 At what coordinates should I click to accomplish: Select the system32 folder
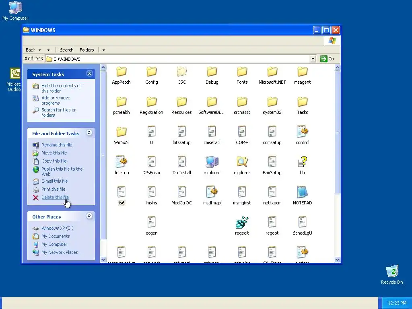click(272, 105)
